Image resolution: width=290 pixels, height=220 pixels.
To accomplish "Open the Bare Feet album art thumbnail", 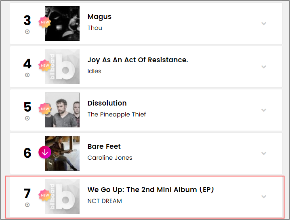I will pos(63,153).
